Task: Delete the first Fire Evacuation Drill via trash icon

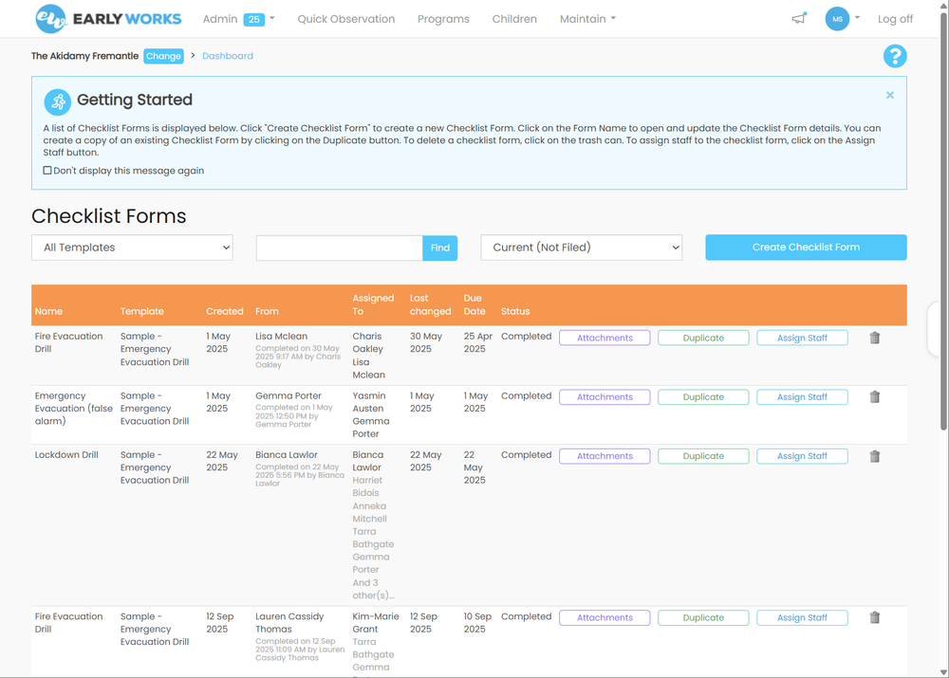Action: coord(875,338)
